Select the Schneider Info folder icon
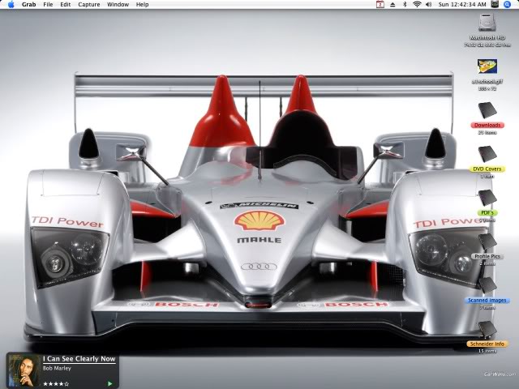Viewport: 519px width, 389px height. coord(487,329)
